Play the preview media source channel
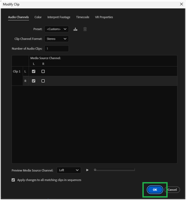 click(87, 170)
